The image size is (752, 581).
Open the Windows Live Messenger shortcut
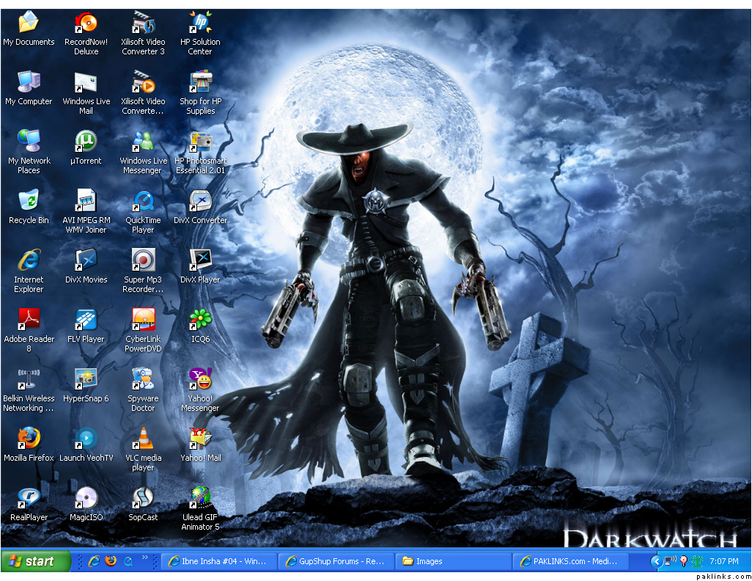[x=143, y=141]
